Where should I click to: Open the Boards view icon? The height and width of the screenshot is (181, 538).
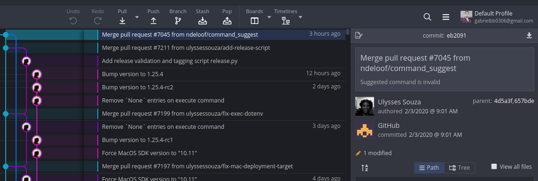pyautogui.click(x=255, y=21)
